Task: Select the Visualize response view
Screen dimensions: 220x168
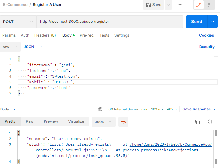Action: [76, 121]
